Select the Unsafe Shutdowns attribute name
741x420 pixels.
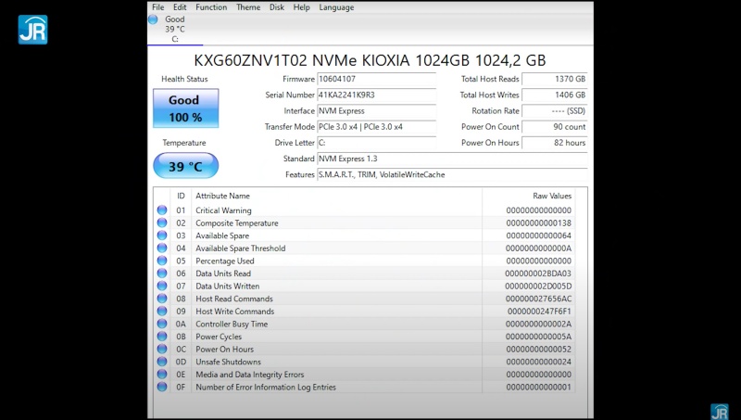[228, 362]
